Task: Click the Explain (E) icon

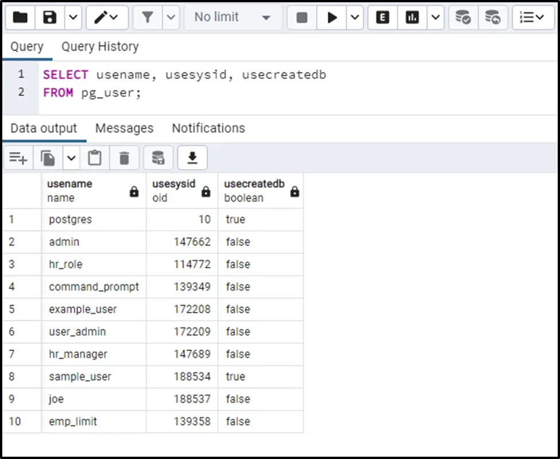Action: (383, 18)
